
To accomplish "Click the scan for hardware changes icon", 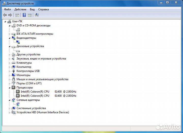I will (37, 15).
